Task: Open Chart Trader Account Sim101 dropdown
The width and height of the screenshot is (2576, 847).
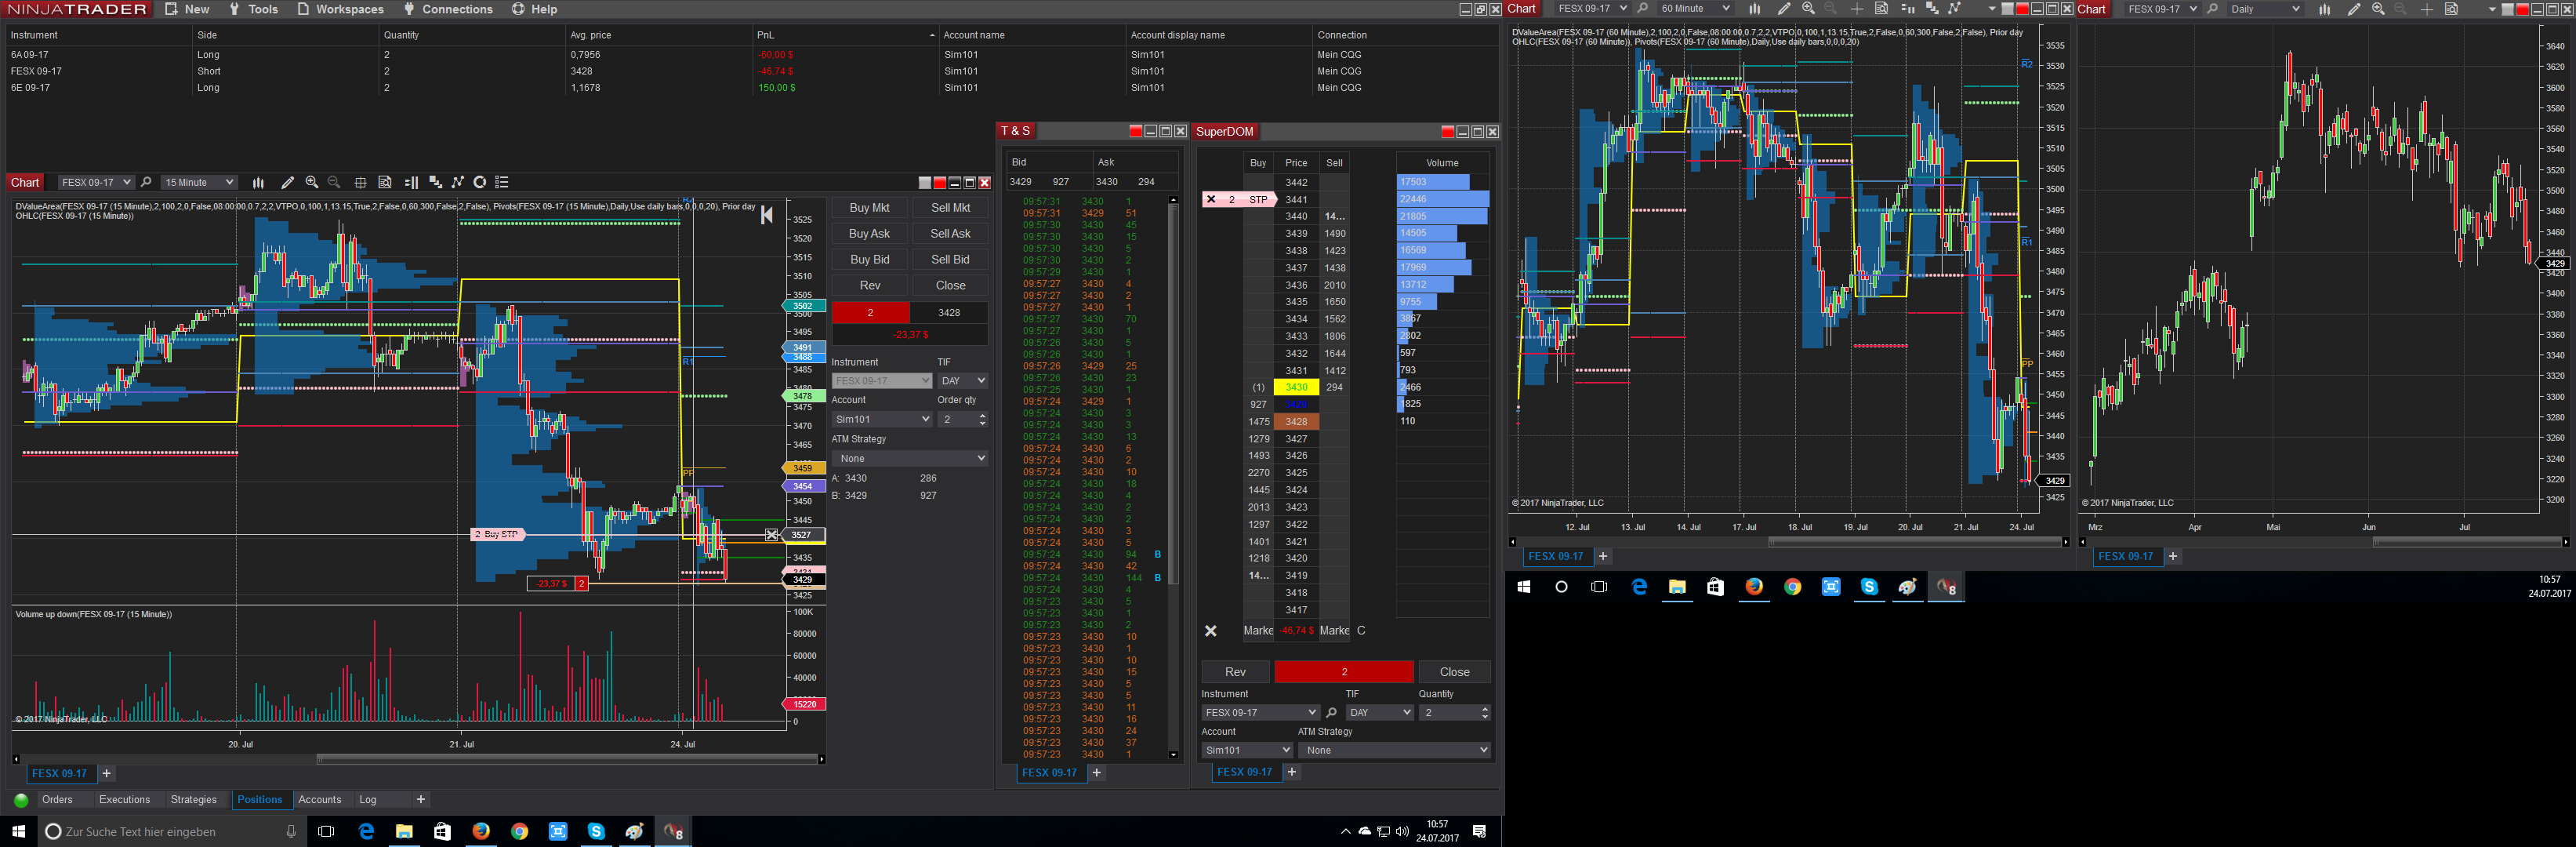Action: (882, 419)
